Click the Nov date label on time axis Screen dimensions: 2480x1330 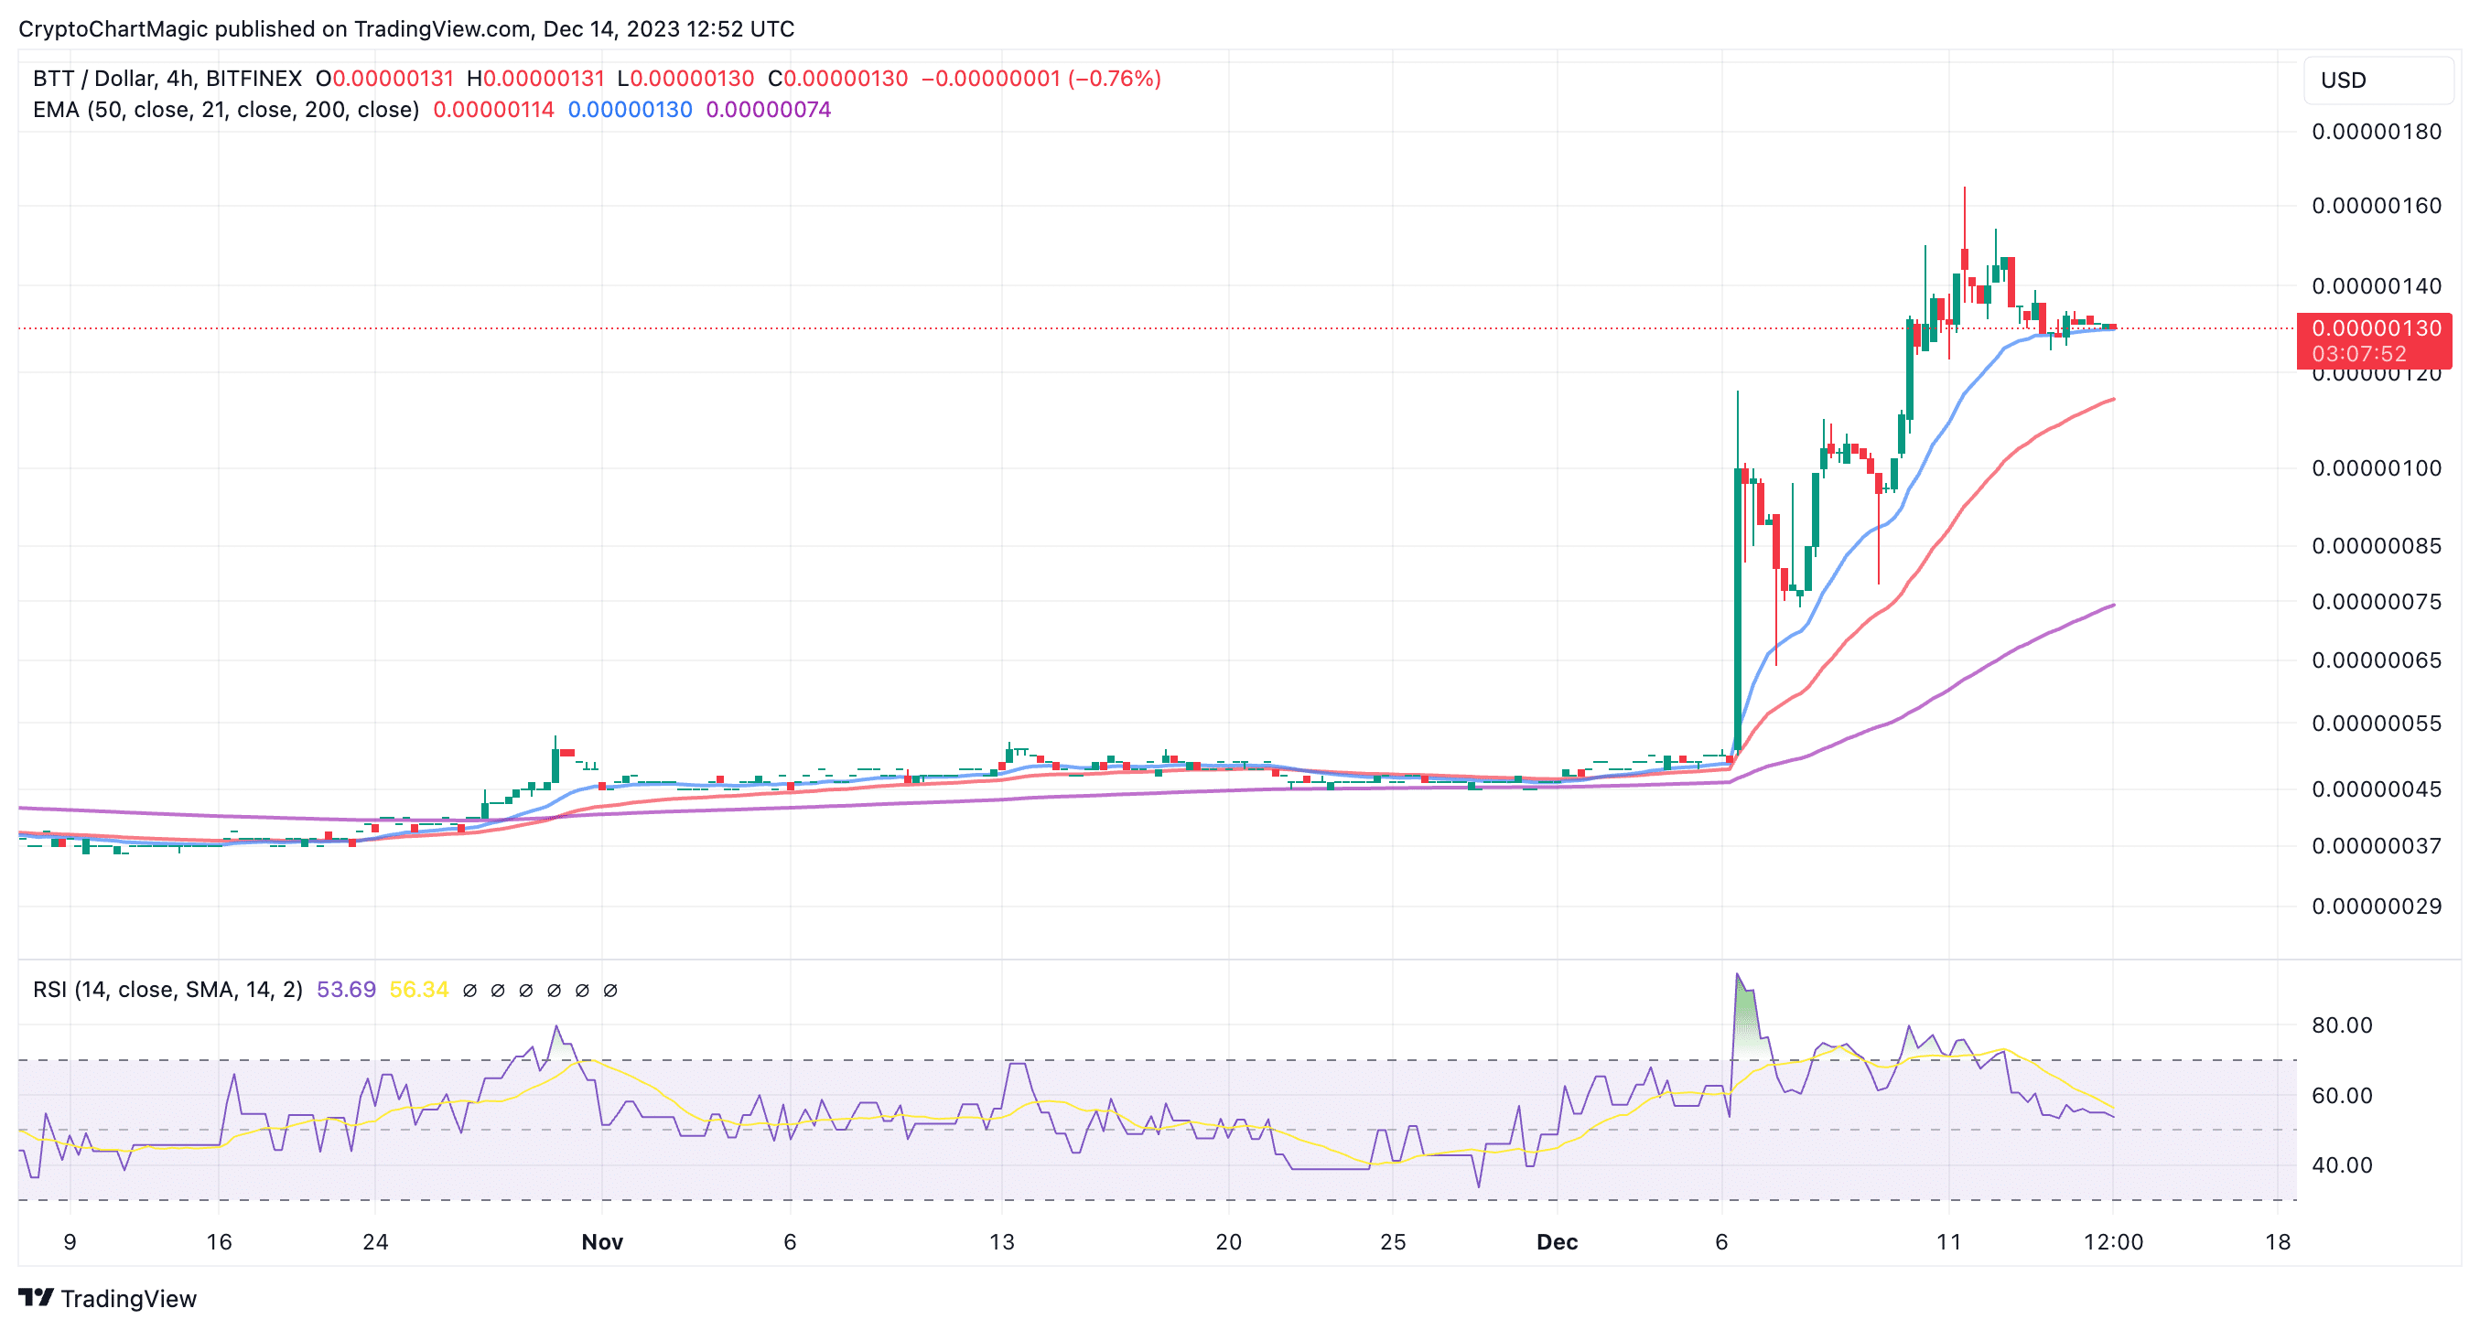coord(602,1241)
